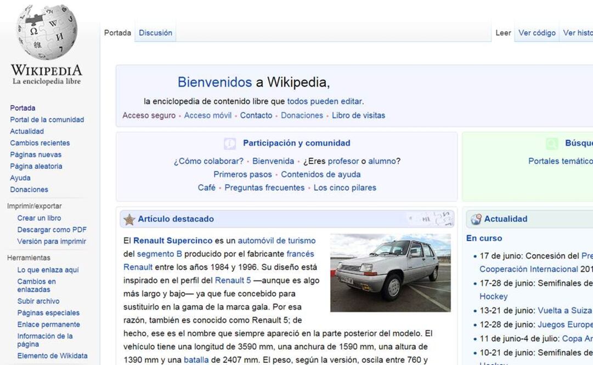Open Cambios recientes in the sidebar

39,142
